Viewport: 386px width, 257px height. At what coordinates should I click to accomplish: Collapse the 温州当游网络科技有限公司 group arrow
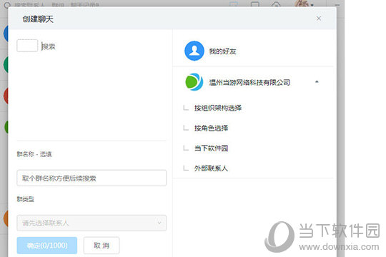[317, 81]
